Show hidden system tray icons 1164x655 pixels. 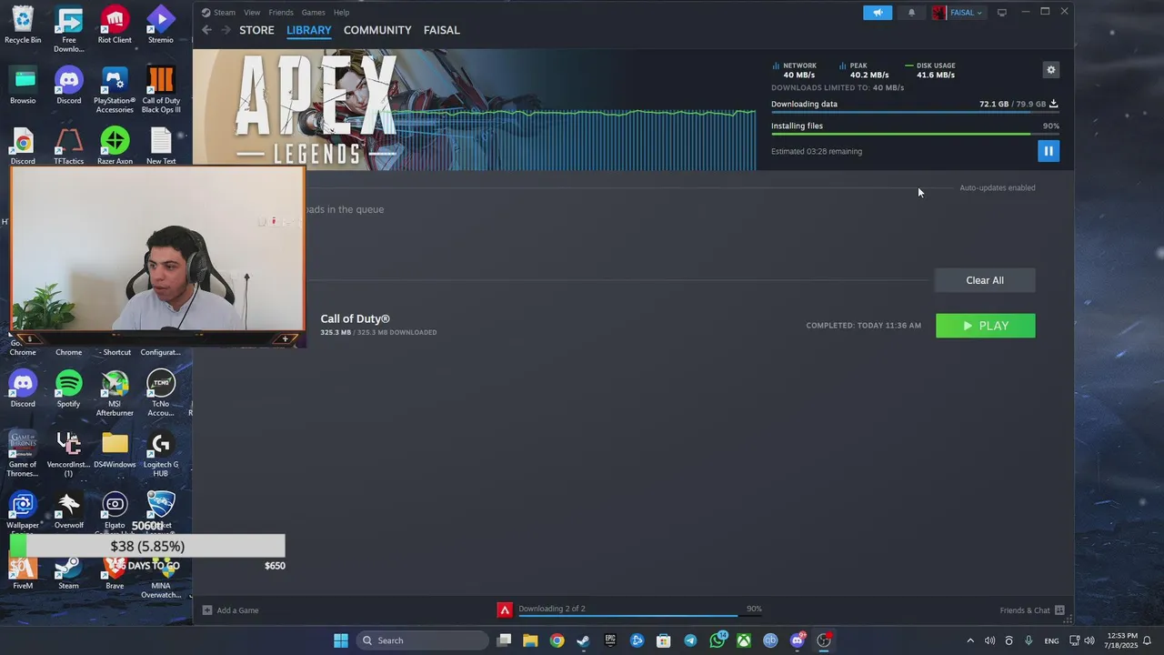969,640
